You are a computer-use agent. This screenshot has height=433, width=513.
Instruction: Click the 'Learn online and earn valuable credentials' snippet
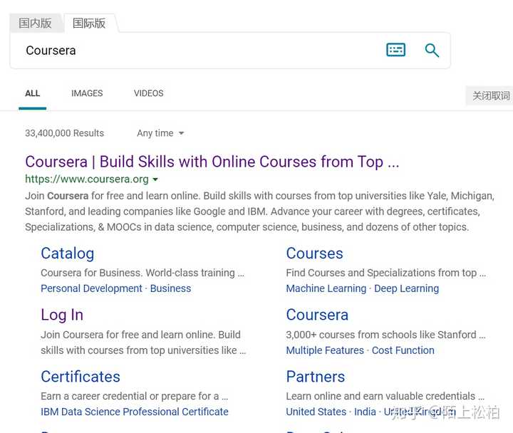coord(385,396)
